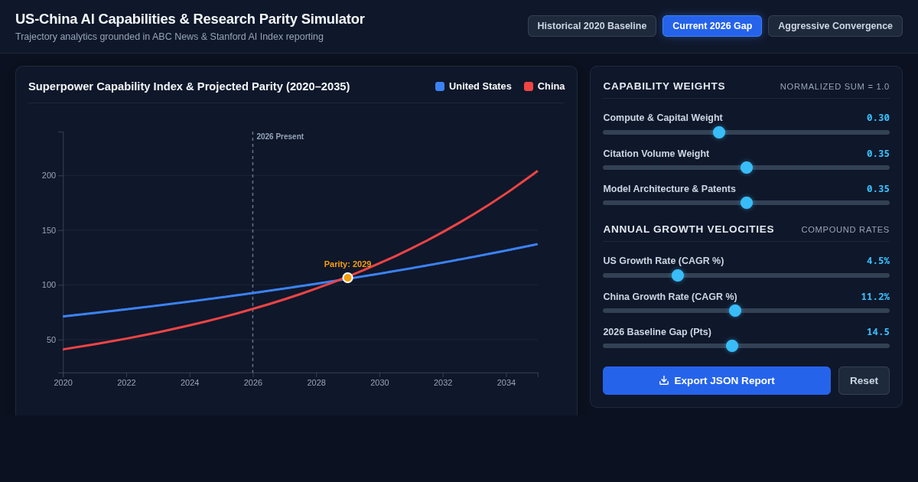Click the COMPOUND RATES label
Screen dimensions: 918x482
click(x=845, y=230)
